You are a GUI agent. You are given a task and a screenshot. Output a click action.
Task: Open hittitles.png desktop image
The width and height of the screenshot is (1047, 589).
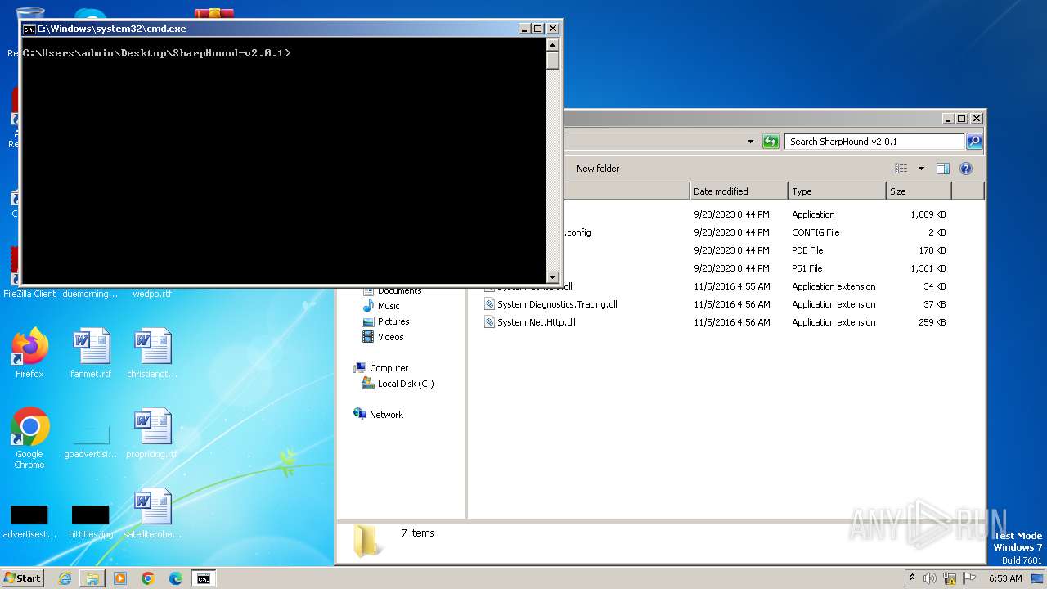(x=91, y=521)
